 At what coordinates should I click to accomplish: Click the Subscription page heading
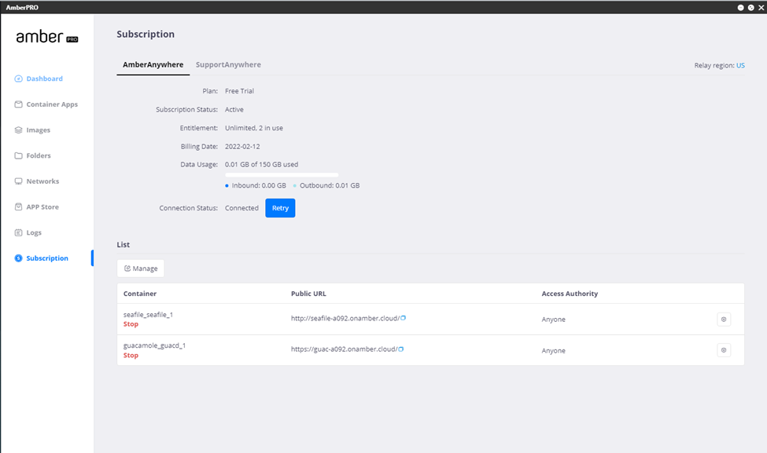[x=146, y=35]
